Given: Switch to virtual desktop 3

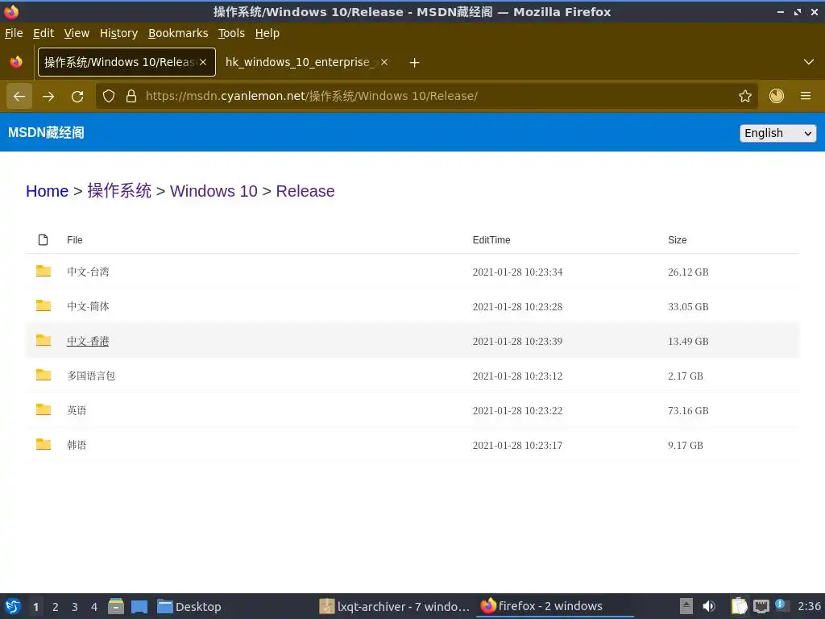Looking at the screenshot, I should pos(75,607).
